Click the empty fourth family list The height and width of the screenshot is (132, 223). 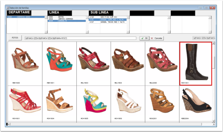149,25
